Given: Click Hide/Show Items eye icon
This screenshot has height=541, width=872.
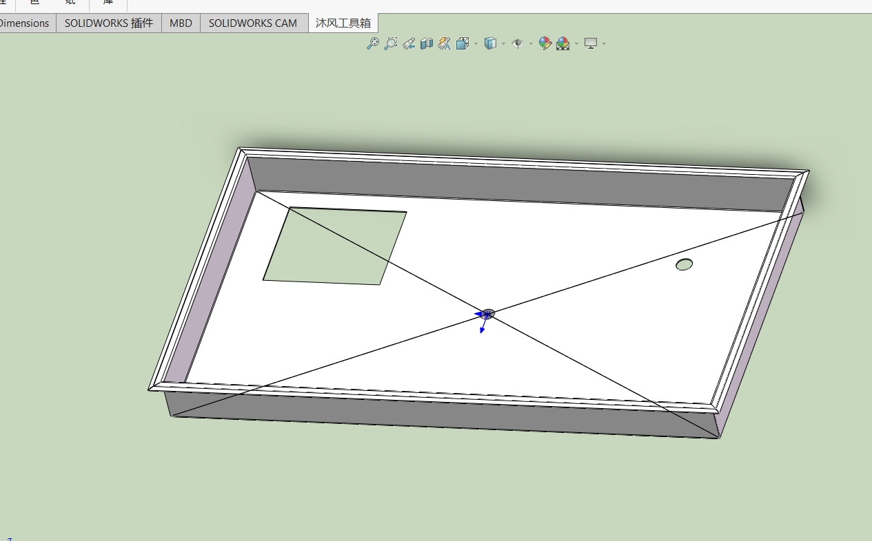Looking at the screenshot, I should [518, 43].
